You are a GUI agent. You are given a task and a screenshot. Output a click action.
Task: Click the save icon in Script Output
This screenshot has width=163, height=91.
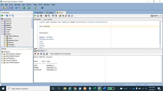41,54
